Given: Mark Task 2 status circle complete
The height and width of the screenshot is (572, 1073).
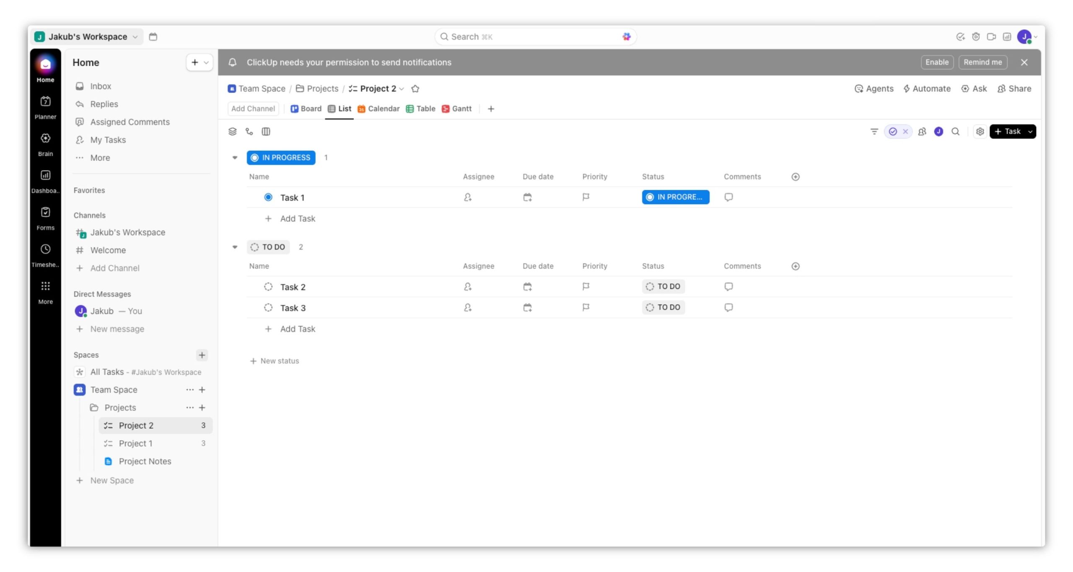Looking at the screenshot, I should tap(268, 287).
